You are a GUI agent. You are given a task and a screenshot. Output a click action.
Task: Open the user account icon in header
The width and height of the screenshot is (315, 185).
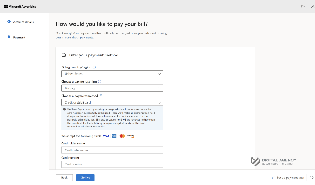tap(312, 7)
